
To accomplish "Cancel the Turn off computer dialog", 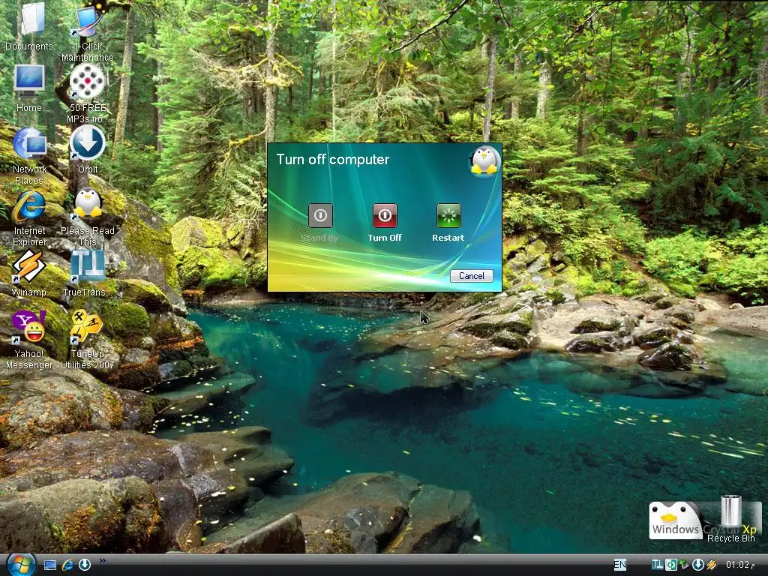I will coord(471,276).
